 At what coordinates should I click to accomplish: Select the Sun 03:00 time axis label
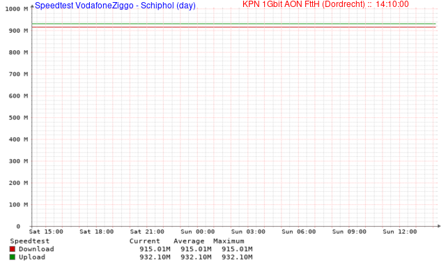pos(248,232)
